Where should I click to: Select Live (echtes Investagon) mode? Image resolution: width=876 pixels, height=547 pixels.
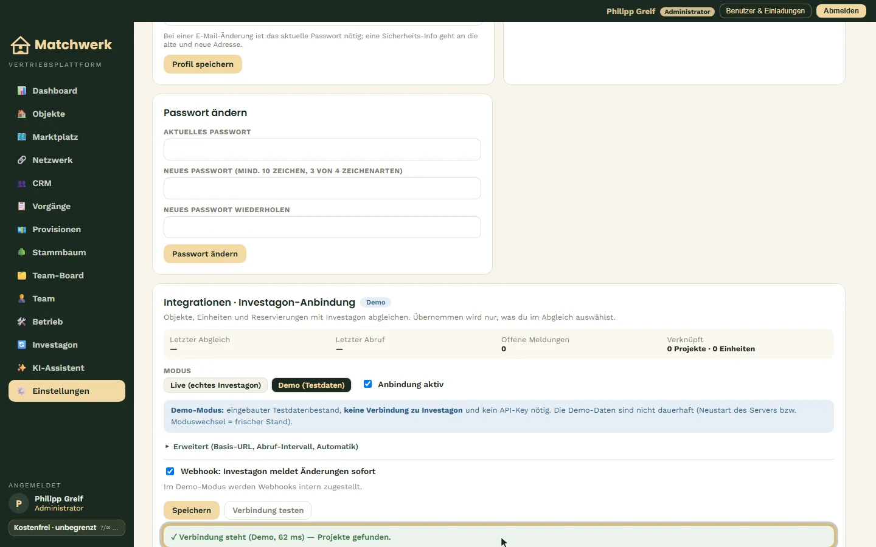[215, 385]
